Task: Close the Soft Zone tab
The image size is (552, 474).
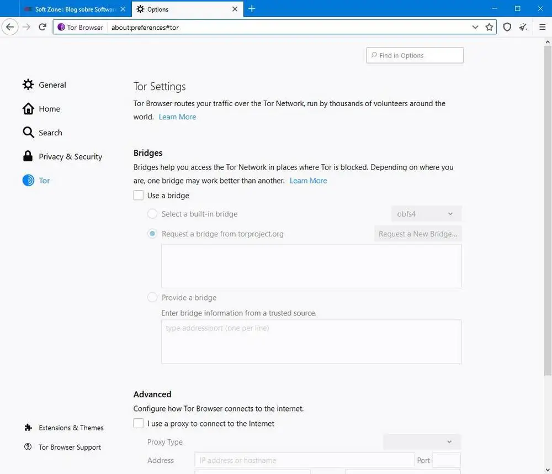Action: [x=123, y=9]
